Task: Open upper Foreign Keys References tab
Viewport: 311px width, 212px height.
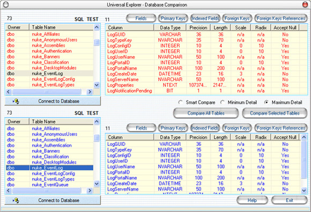Action: click(281, 18)
